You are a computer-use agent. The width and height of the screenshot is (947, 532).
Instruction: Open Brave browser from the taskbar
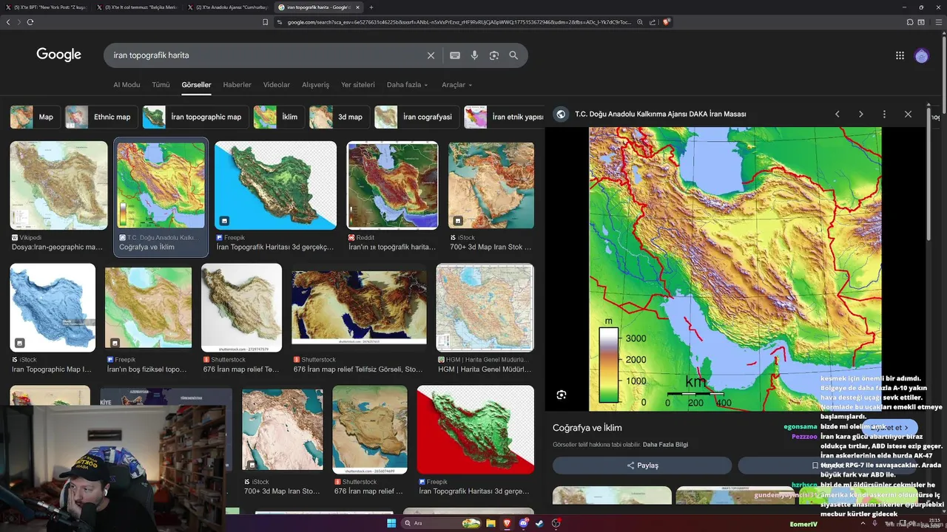coord(507,523)
